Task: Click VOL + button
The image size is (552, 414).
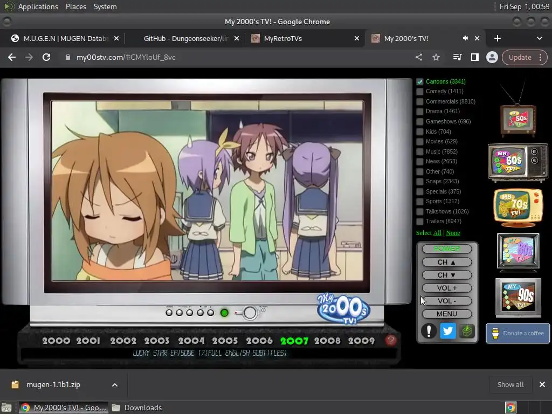Action: [x=447, y=288]
